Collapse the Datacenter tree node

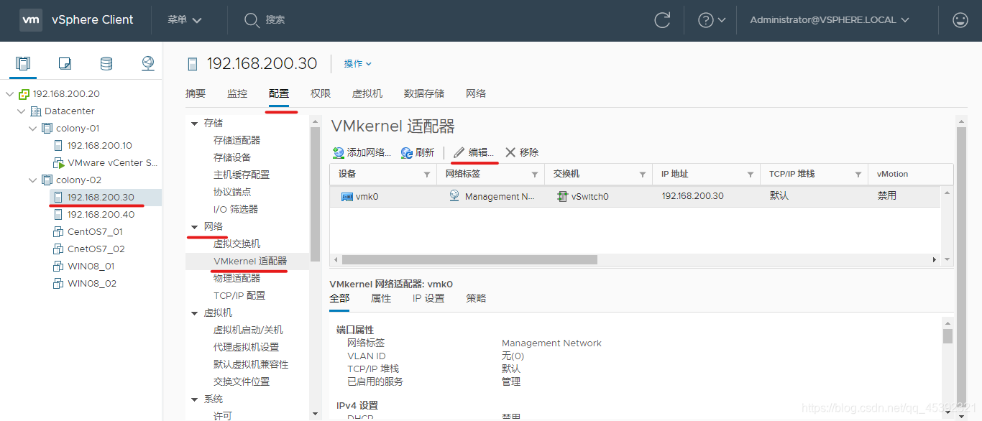pos(21,111)
